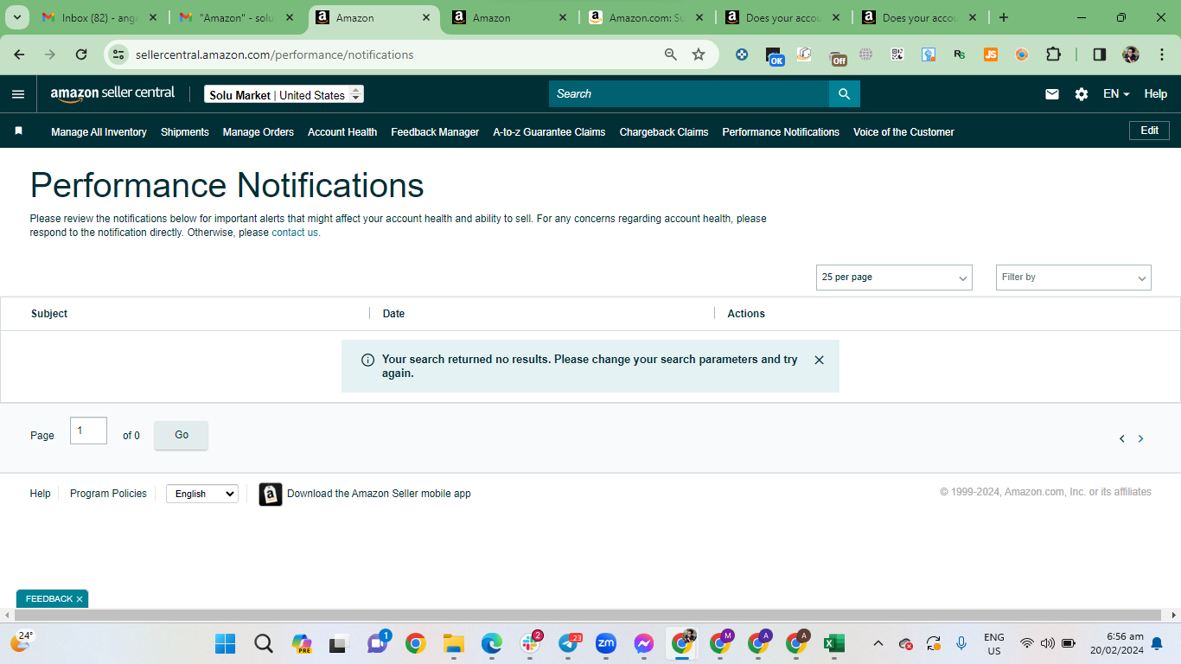Click the JS extension icon
The width and height of the screenshot is (1181, 664).
pos(991,54)
